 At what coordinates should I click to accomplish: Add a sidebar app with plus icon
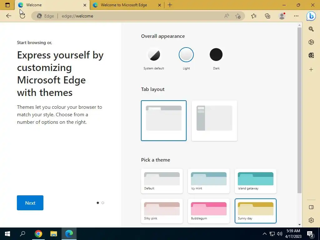click(x=311, y=70)
